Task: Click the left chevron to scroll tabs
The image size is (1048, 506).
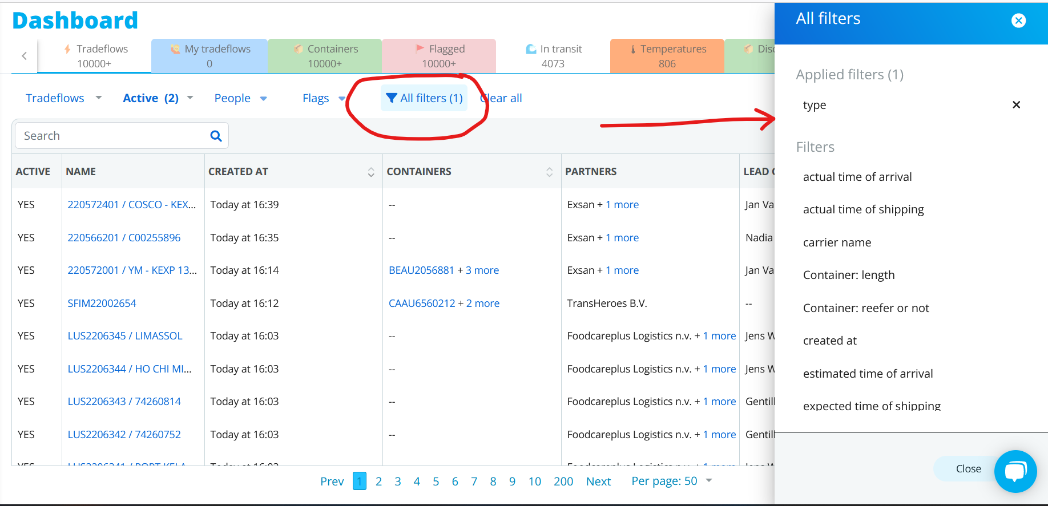Action: 24,56
